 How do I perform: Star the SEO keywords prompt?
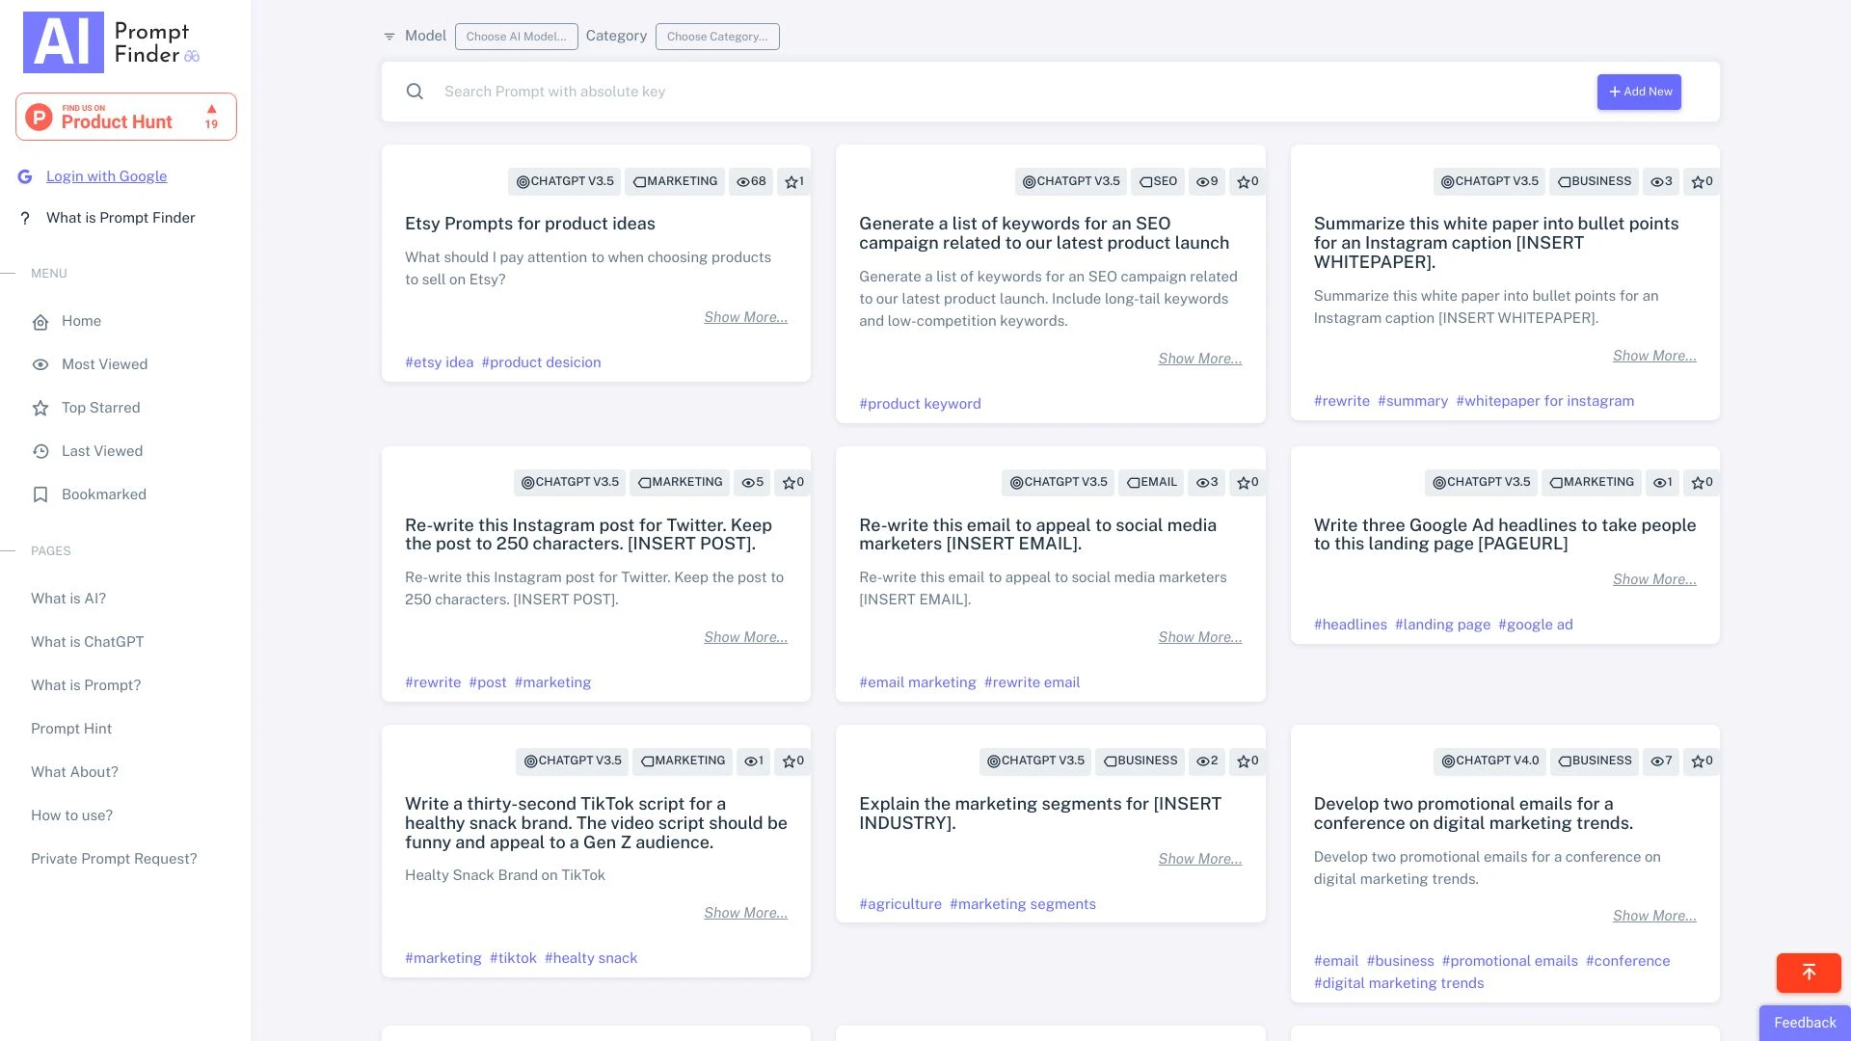click(x=1247, y=181)
